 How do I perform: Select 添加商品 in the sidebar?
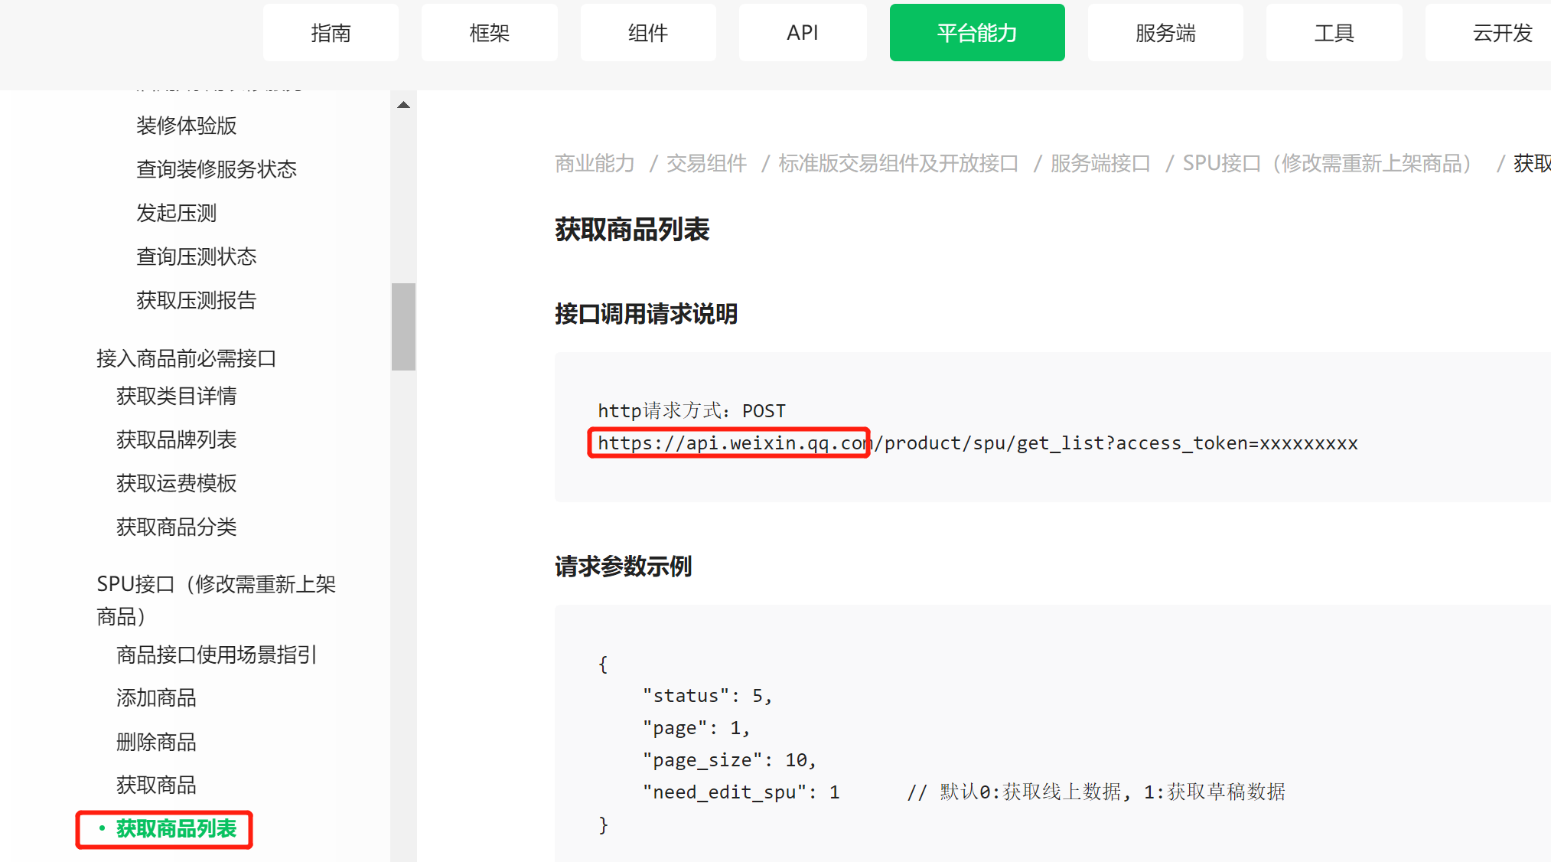pos(156,697)
